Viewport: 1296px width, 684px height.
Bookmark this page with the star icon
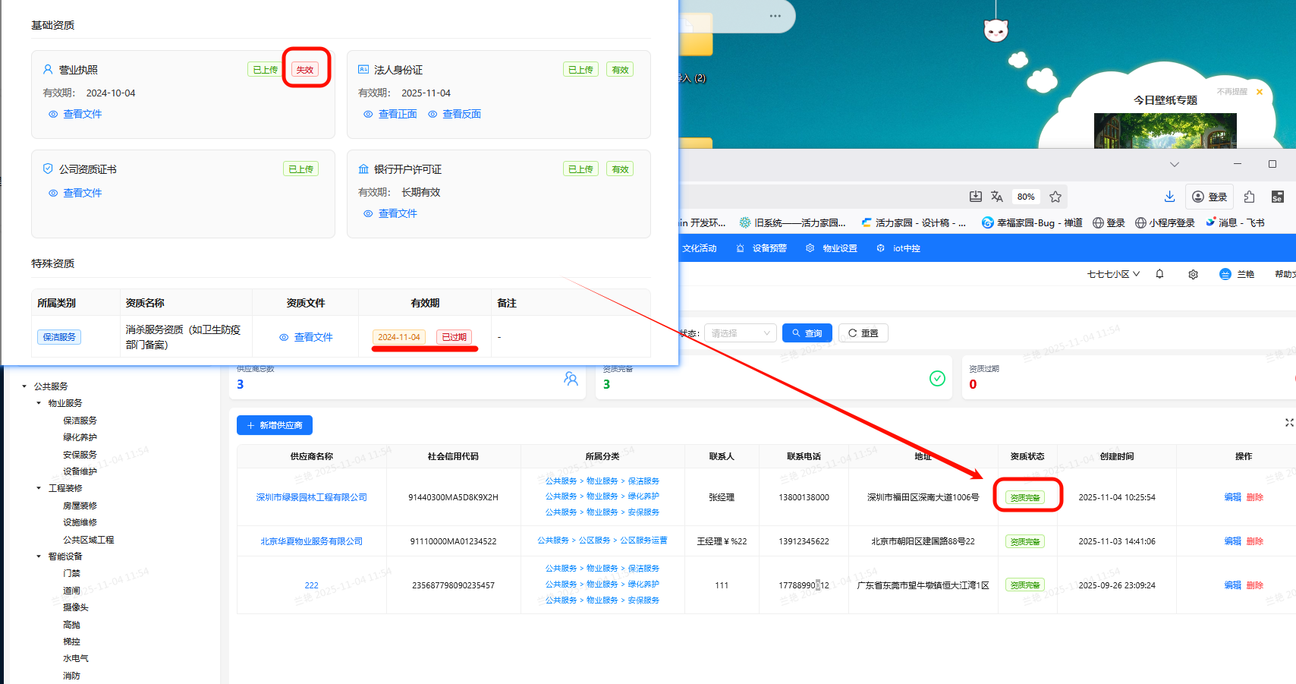point(1055,197)
